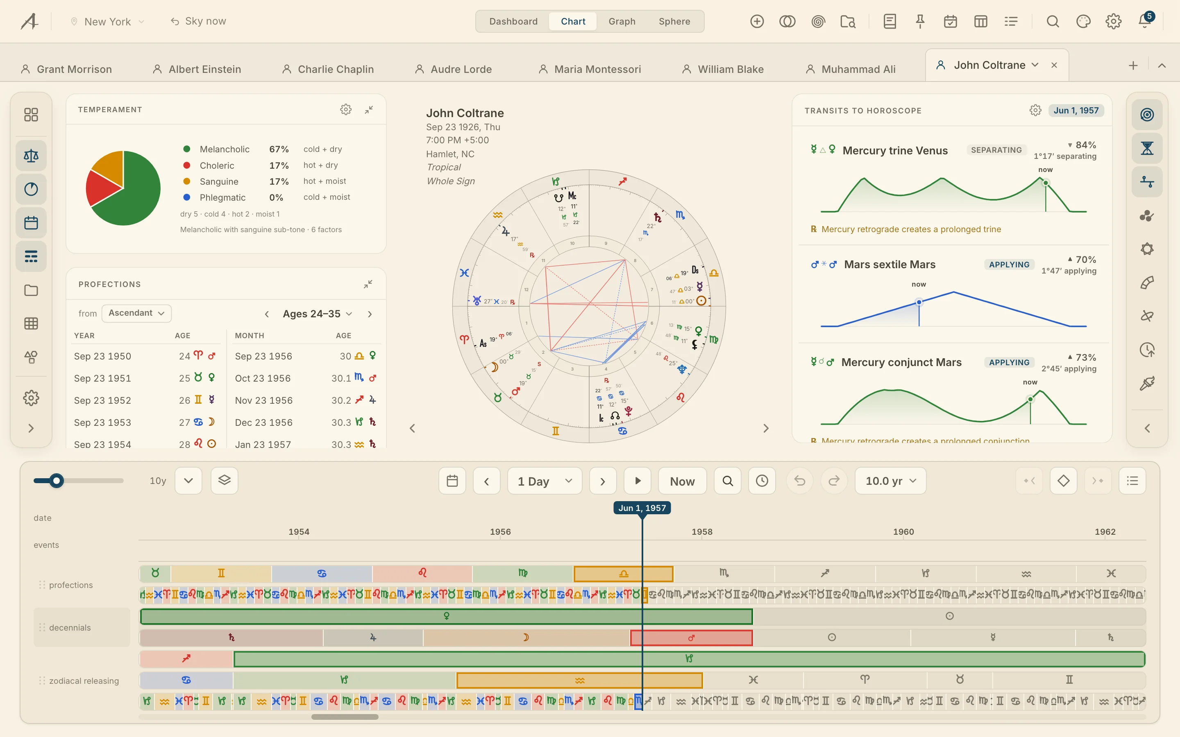1180x737 pixels.
Task: Click the add chart plus-circle icon
Action: [757, 21]
